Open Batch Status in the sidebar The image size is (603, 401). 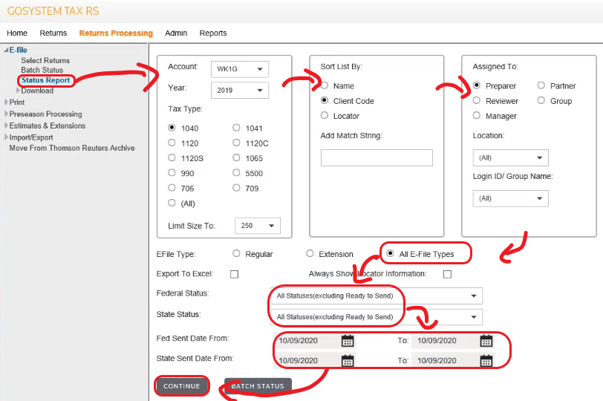[x=42, y=70]
